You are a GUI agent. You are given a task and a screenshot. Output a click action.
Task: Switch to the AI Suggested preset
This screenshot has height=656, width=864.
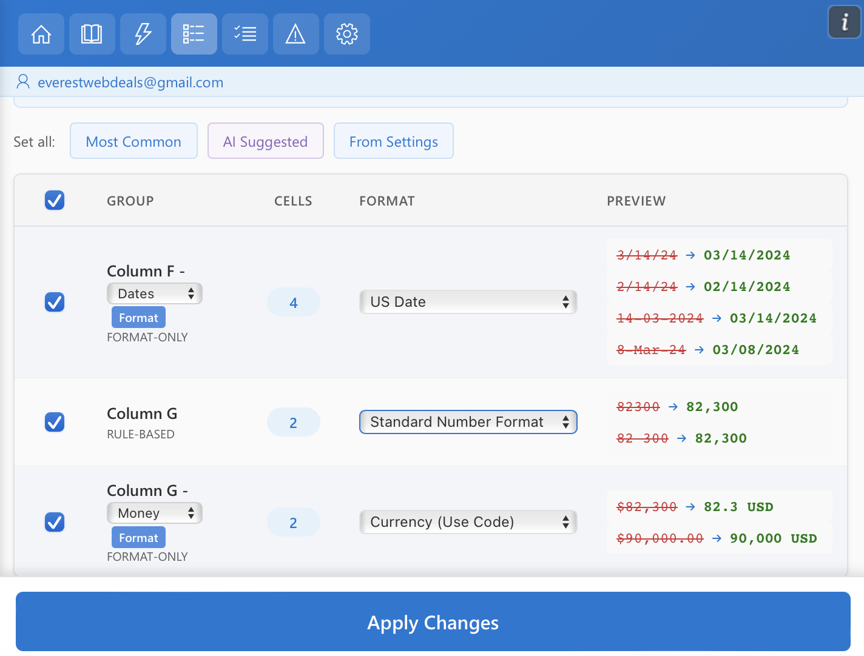coord(265,141)
